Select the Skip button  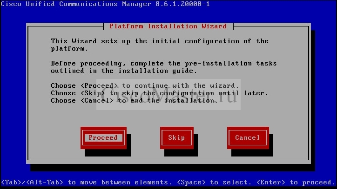pos(177,138)
